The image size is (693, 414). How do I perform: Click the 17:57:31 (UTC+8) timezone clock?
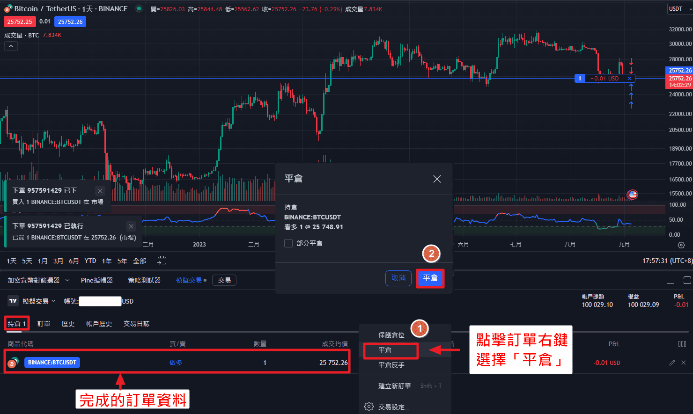pyautogui.click(x=667, y=261)
